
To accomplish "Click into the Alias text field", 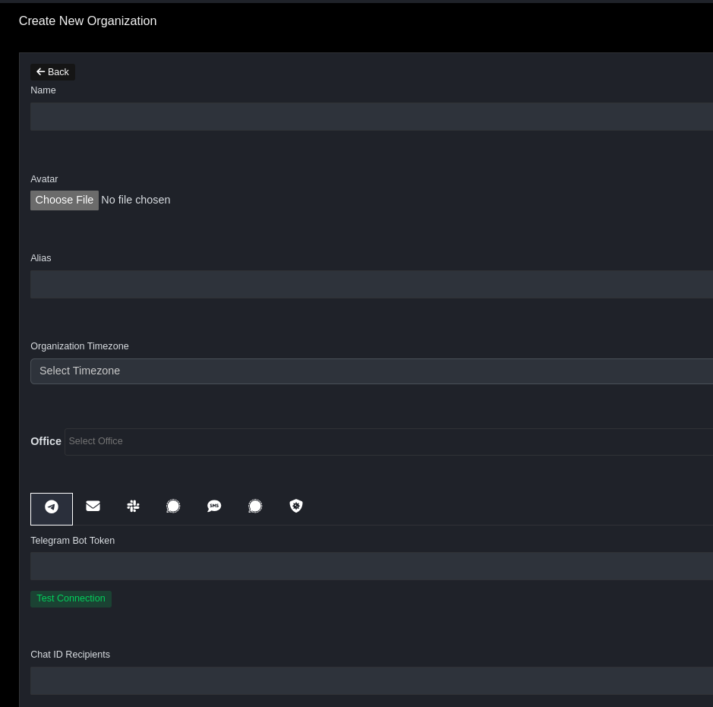I will (371, 285).
